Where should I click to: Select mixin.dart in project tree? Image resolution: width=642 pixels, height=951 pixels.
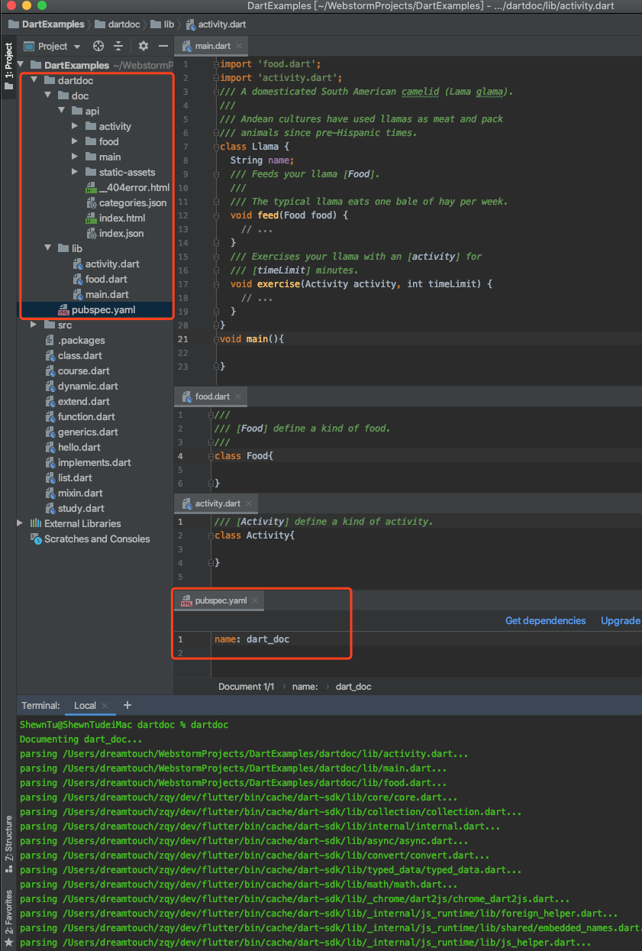click(73, 493)
